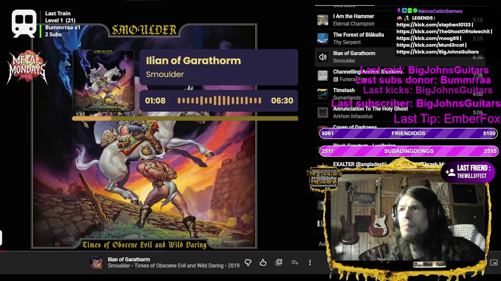Click the yellow song progress bar
The width and height of the screenshot is (501, 281).
click(185, 118)
